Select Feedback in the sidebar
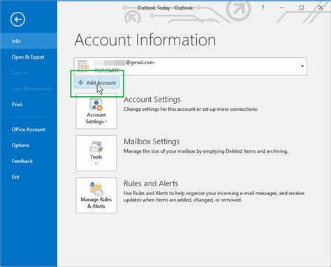The image size is (331, 267). [22, 161]
